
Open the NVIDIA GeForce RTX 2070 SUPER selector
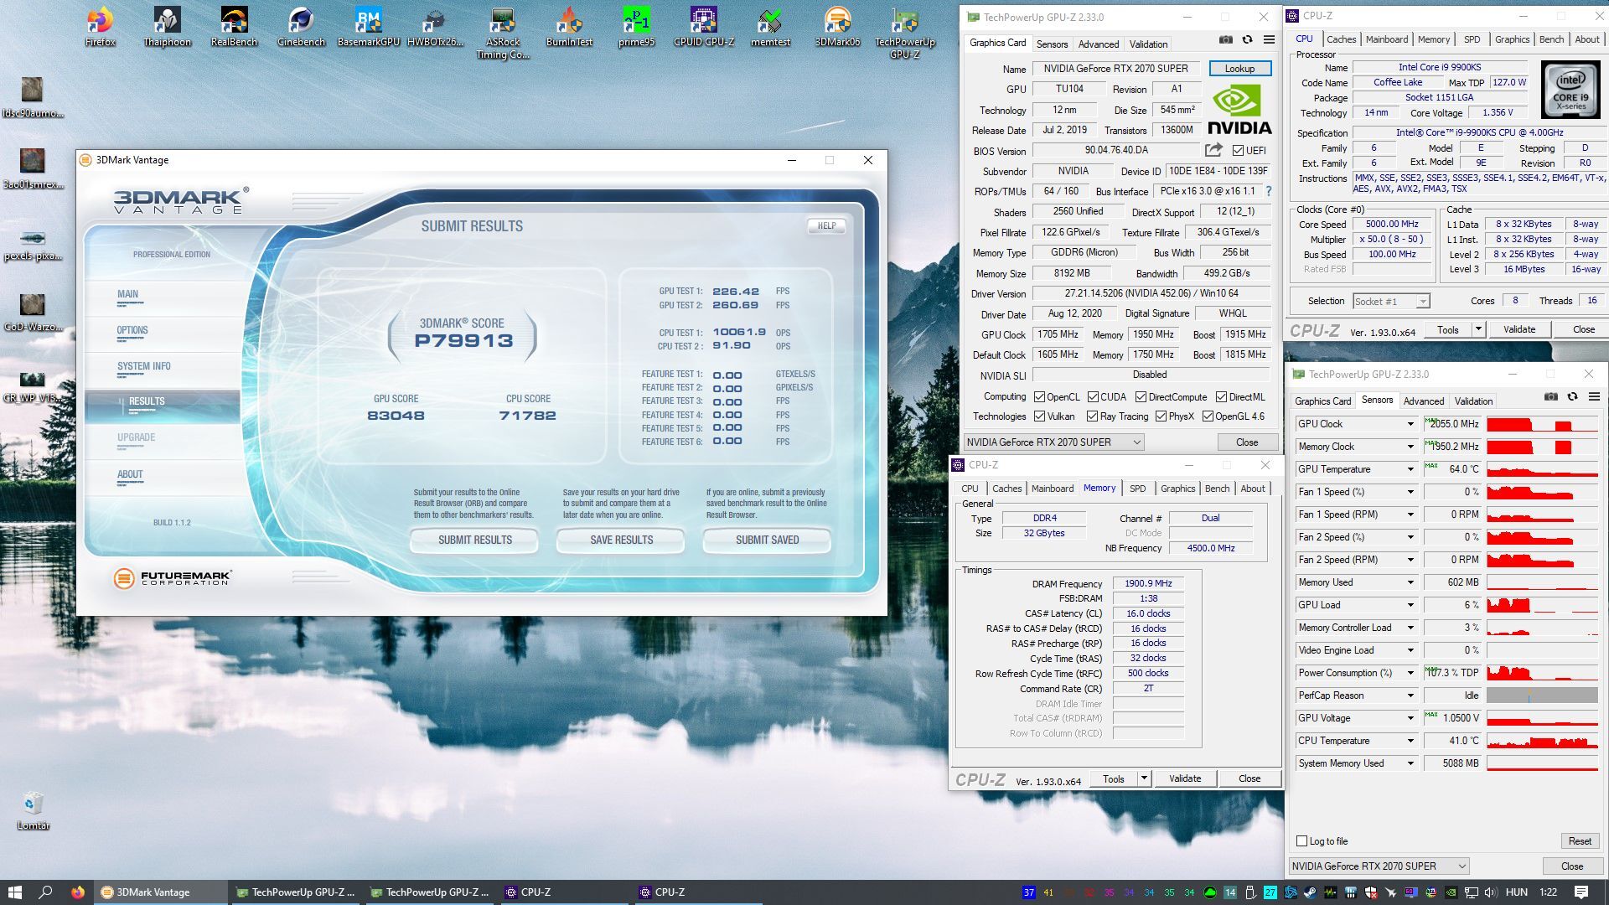[x=1053, y=442]
